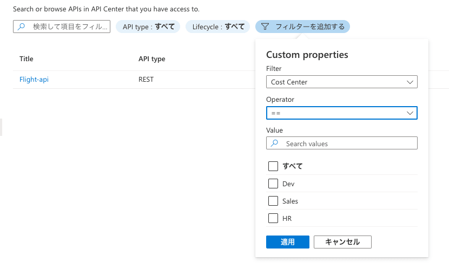Click the 検索して項目をフィル search box
Image resolution: width=449 pixels, height=268 pixels.
(62, 27)
